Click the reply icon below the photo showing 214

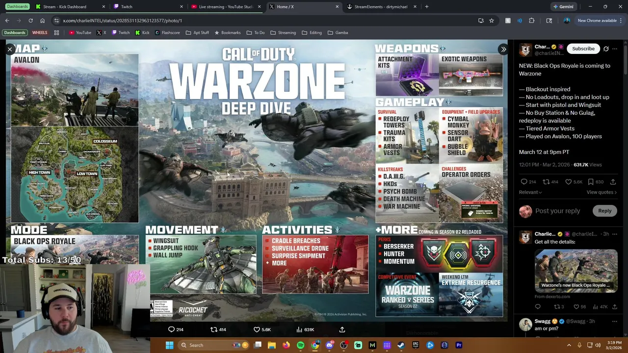pyautogui.click(x=171, y=329)
